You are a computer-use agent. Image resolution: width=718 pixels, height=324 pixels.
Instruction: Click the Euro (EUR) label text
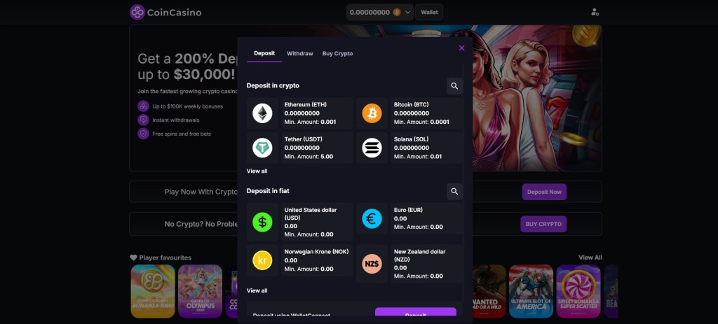point(408,210)
